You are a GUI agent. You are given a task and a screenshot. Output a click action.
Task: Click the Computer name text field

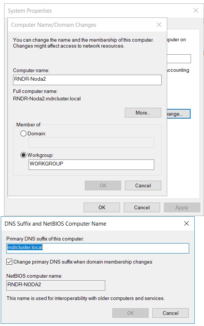coord(87,80)
